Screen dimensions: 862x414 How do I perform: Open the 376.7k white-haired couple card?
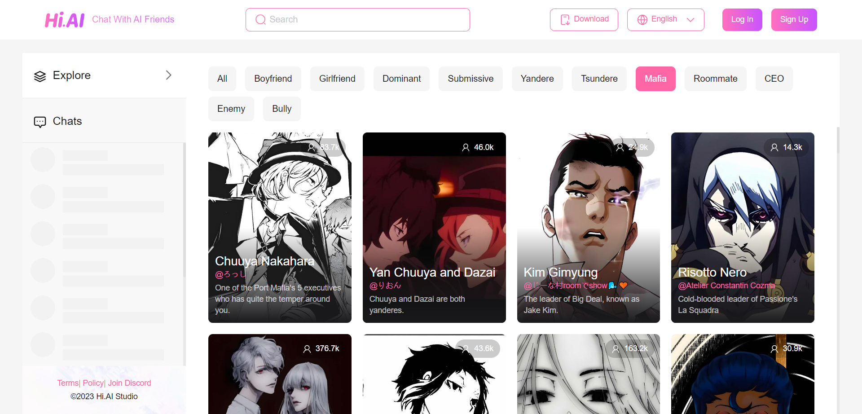tap(280, 374)
